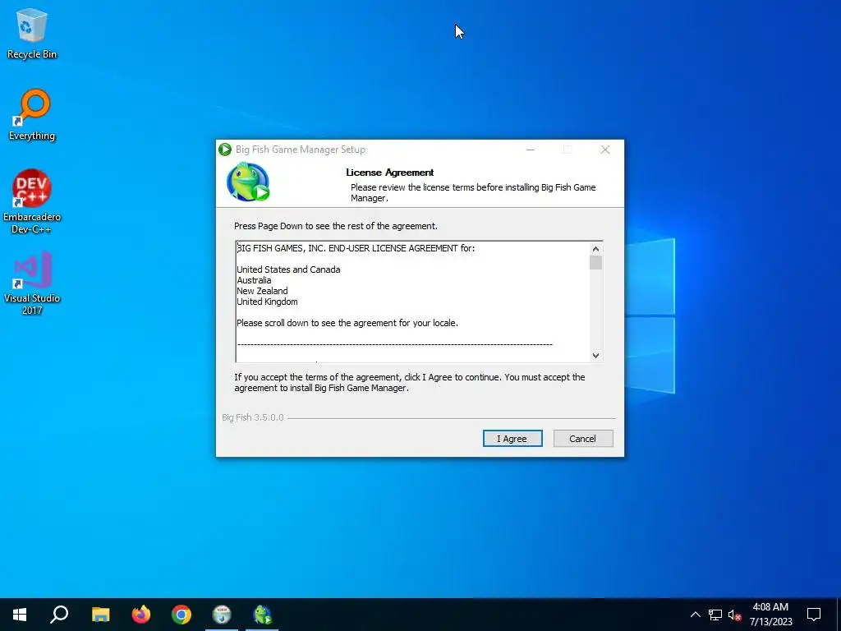Click the 'United Kingdom' line in the agreement
The height and width of the screenshot is (631, 841).
coord(267,302)
